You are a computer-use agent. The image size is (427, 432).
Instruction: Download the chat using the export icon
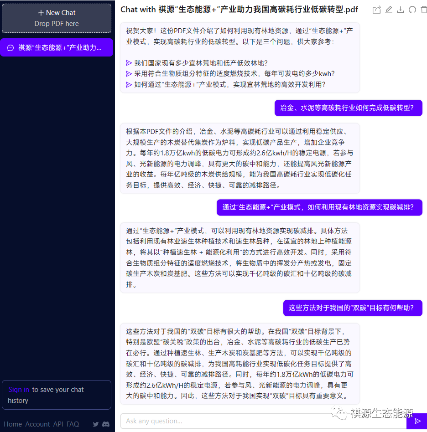pos(400,10)
